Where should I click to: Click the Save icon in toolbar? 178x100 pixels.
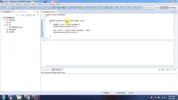(7, 7)
